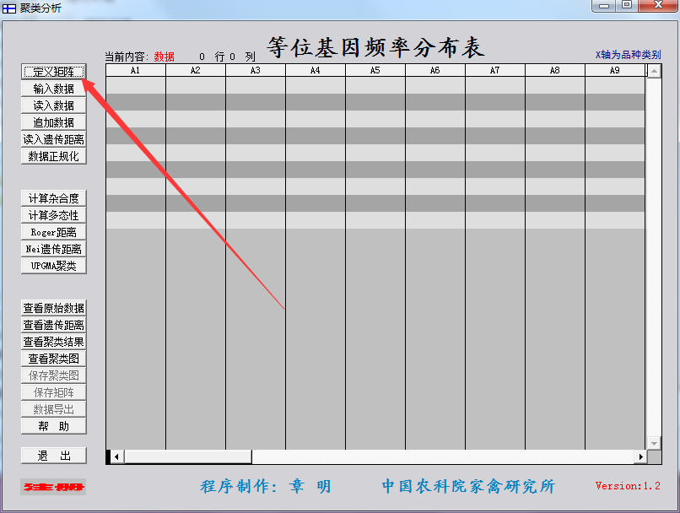This screenshot has width=680, height=513.
Task: Click the red logo at bottom left
Action: point(53,487)
